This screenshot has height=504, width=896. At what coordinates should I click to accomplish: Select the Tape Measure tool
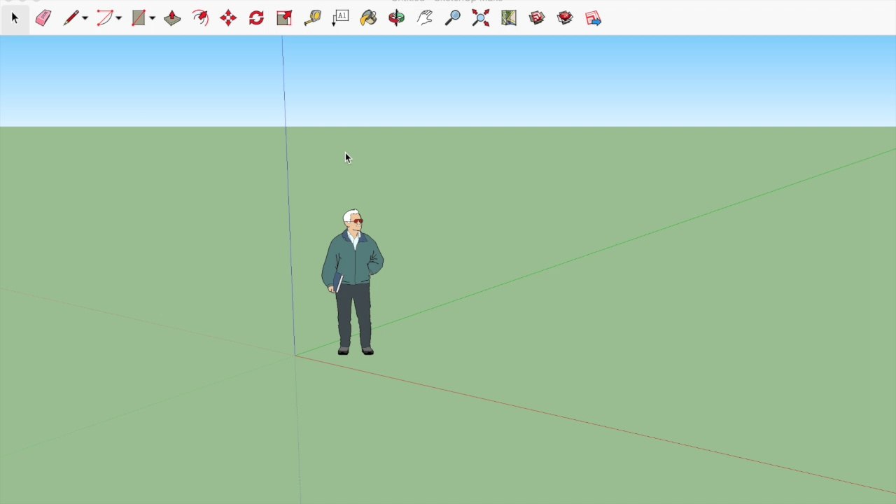pos(312,18)
